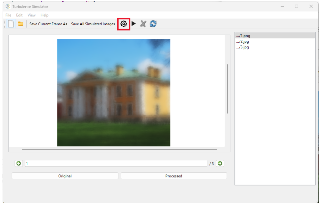Click Save Current Frame As
Screen dimensions: 321x204
[x=48, y=24]
